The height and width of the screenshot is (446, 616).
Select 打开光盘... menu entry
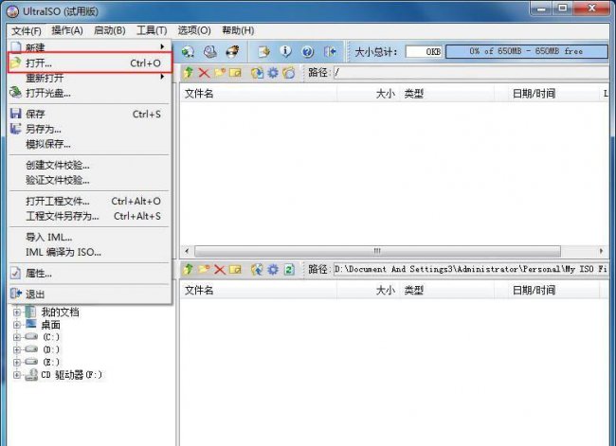click(x=90, y=93)
